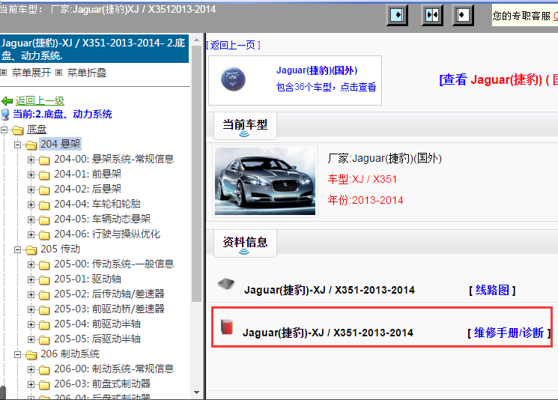
Task: Expand the 206-00 制动系统-常规信息 node
Action: pos(31,369)
